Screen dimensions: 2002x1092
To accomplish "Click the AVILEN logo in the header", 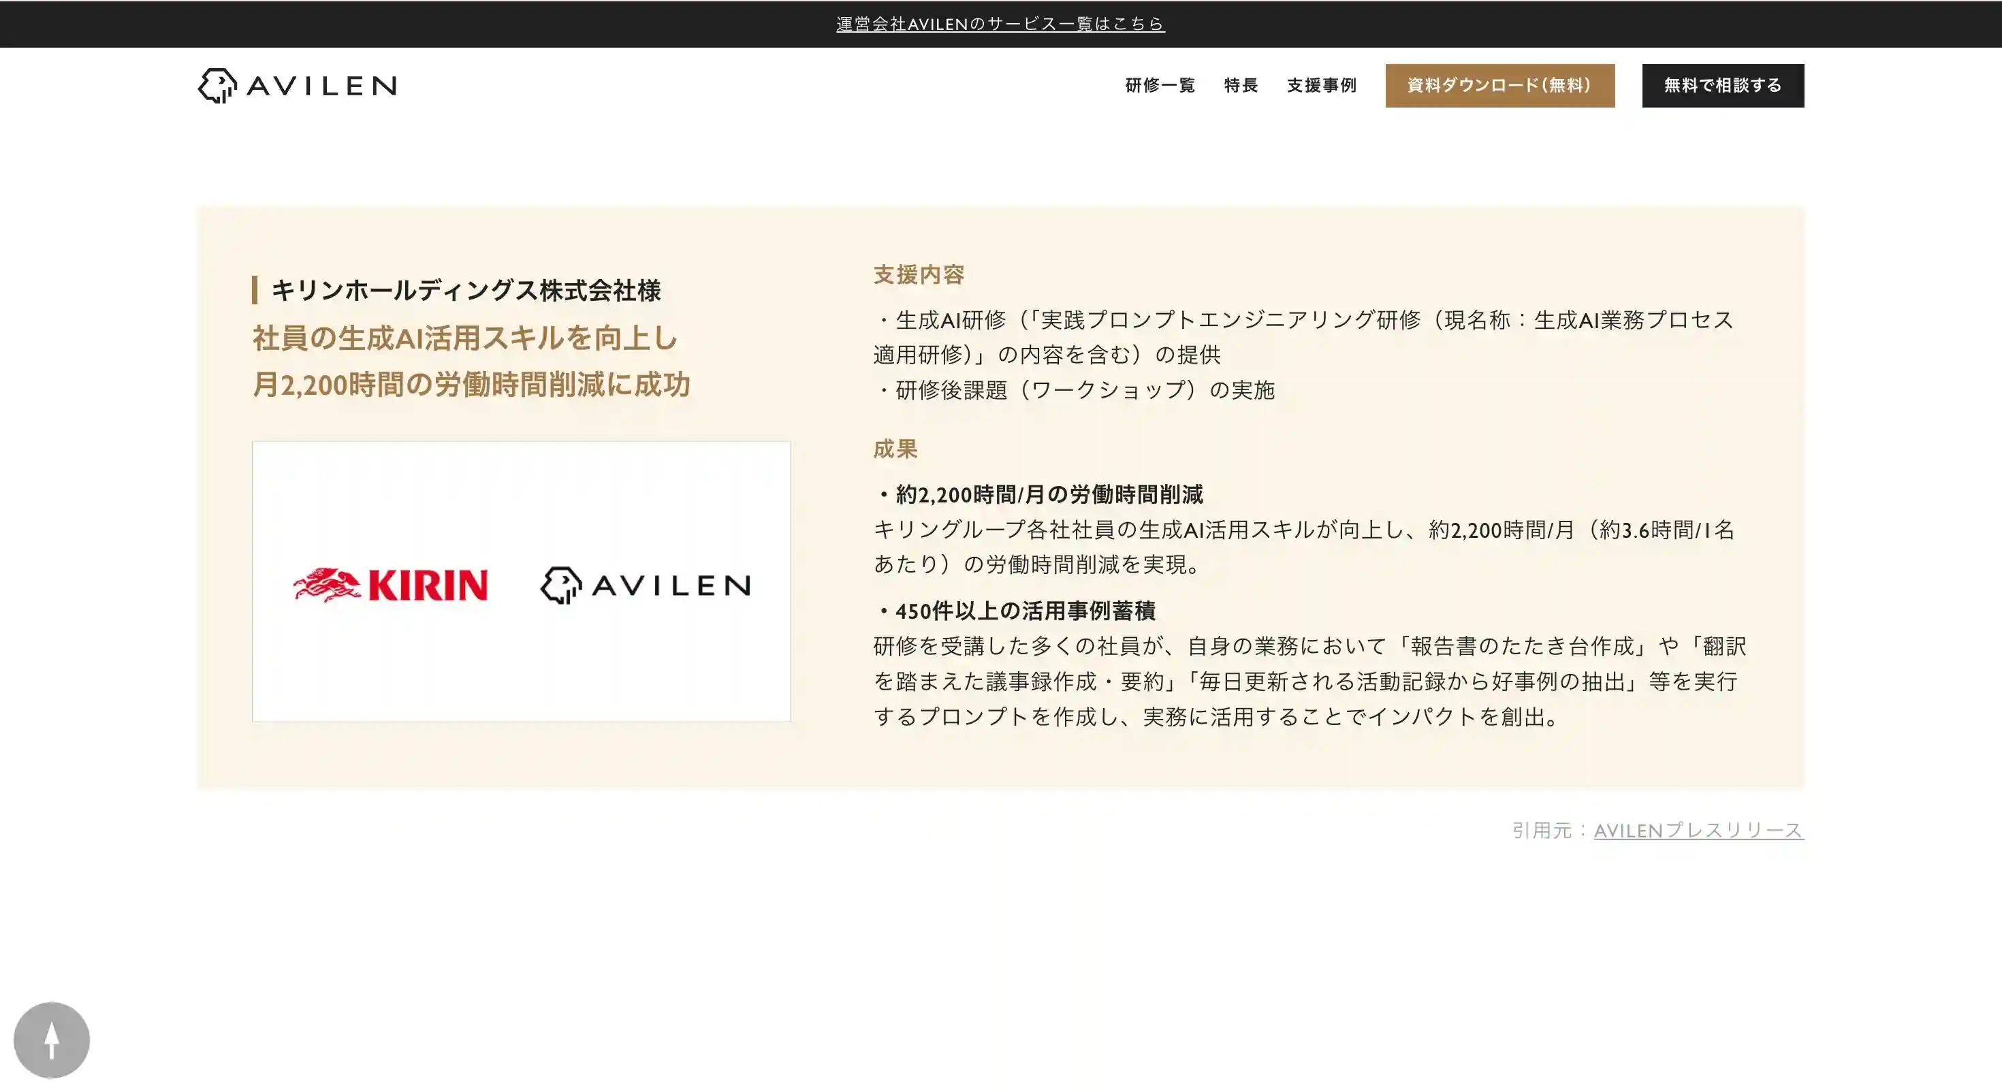I will pyautogui.click(x=297, y=86).
